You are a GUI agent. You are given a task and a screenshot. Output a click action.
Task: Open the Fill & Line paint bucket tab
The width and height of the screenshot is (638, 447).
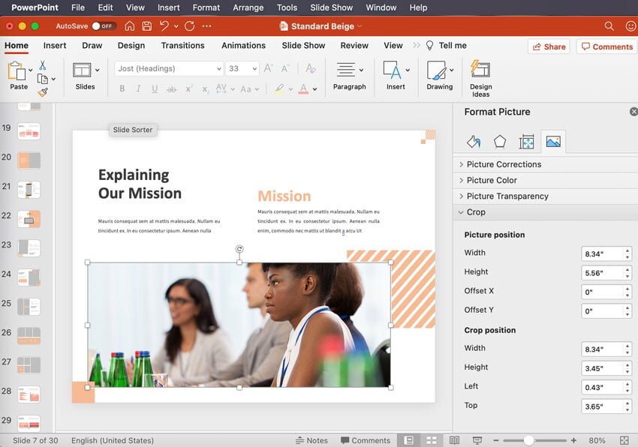pos(473,142)
